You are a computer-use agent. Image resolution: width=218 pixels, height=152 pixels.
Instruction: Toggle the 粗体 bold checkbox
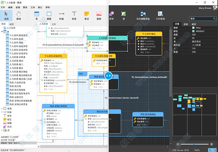point(193,27)
